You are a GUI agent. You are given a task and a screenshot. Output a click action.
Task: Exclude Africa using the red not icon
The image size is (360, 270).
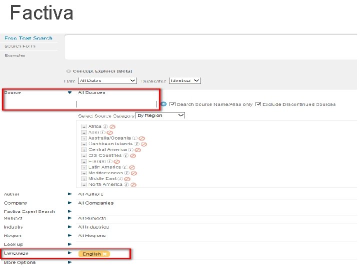tap(112, 126)
